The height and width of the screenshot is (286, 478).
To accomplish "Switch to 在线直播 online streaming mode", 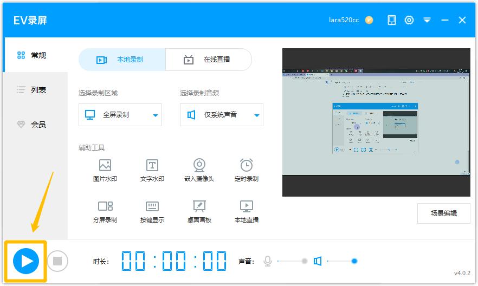I will [x=209, y=60].
